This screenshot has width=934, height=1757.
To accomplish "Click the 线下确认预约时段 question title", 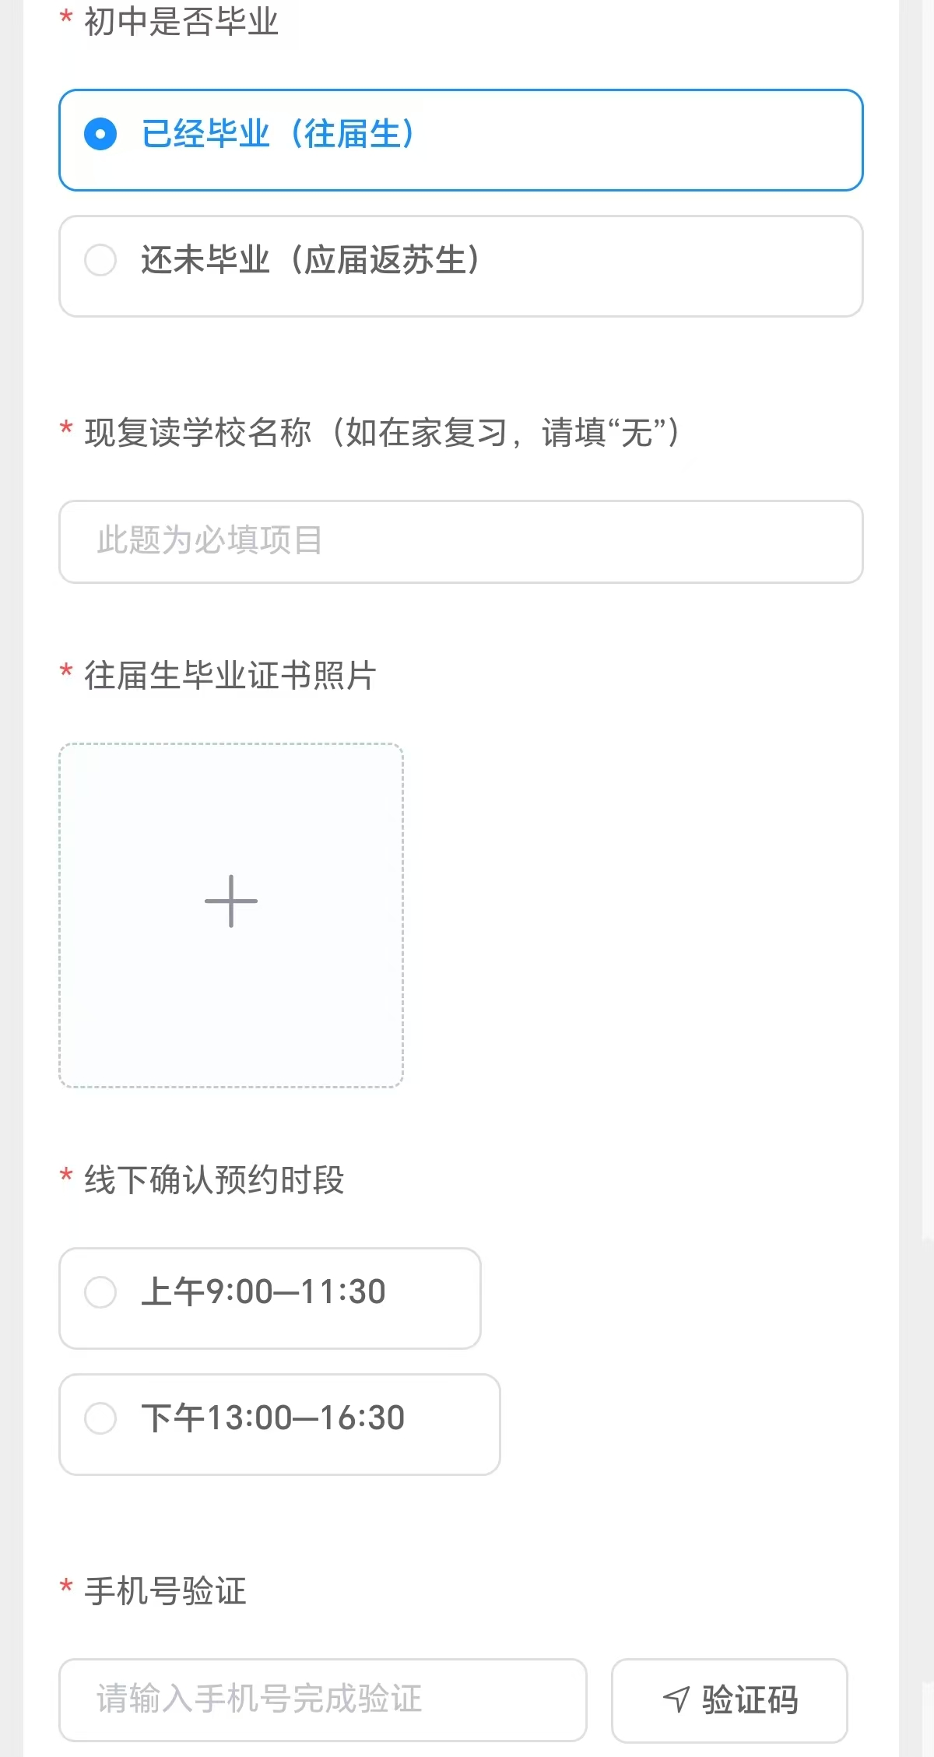I will (214, 1180).
